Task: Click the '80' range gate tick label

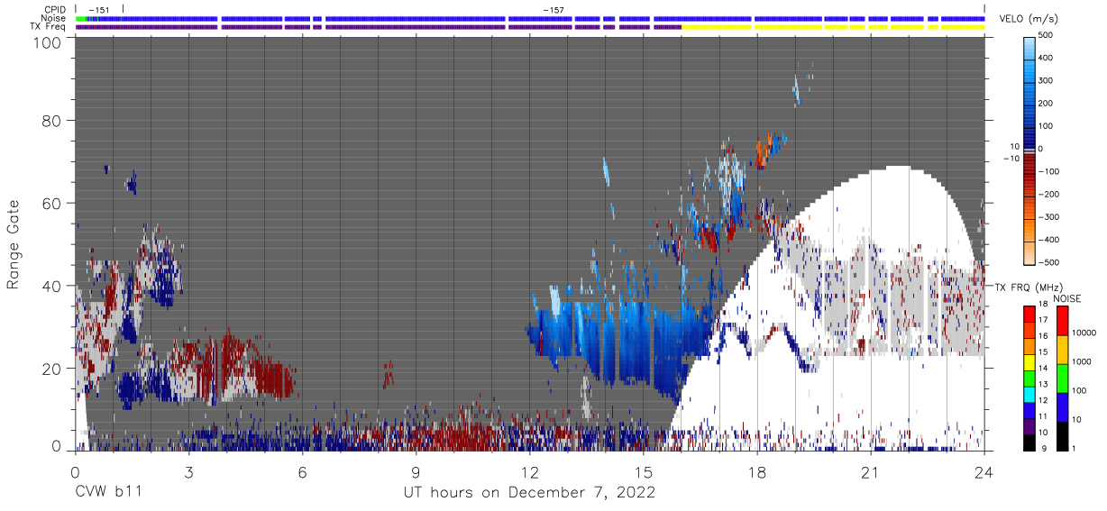Action: [50, 121]
